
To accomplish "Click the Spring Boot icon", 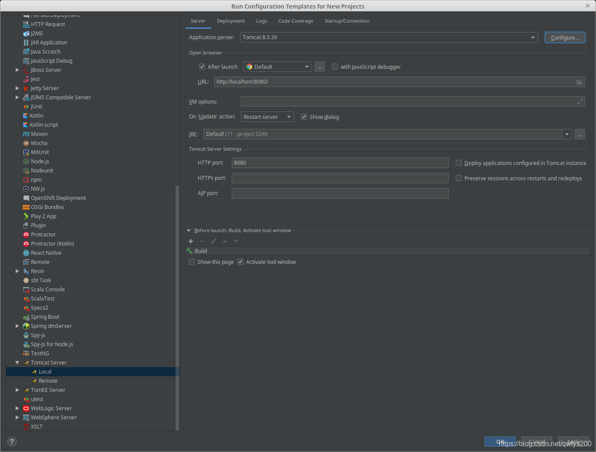I will (26, 317).
